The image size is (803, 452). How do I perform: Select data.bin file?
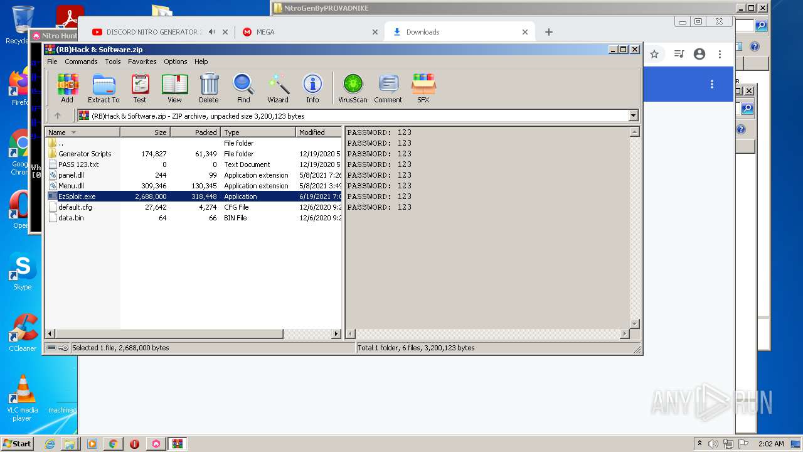coord(194,218)
